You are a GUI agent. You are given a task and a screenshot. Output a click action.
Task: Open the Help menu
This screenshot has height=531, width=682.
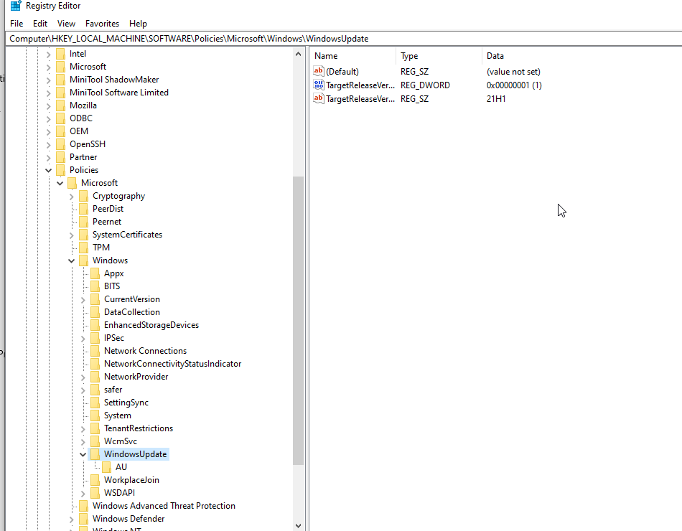coord(138,24)
